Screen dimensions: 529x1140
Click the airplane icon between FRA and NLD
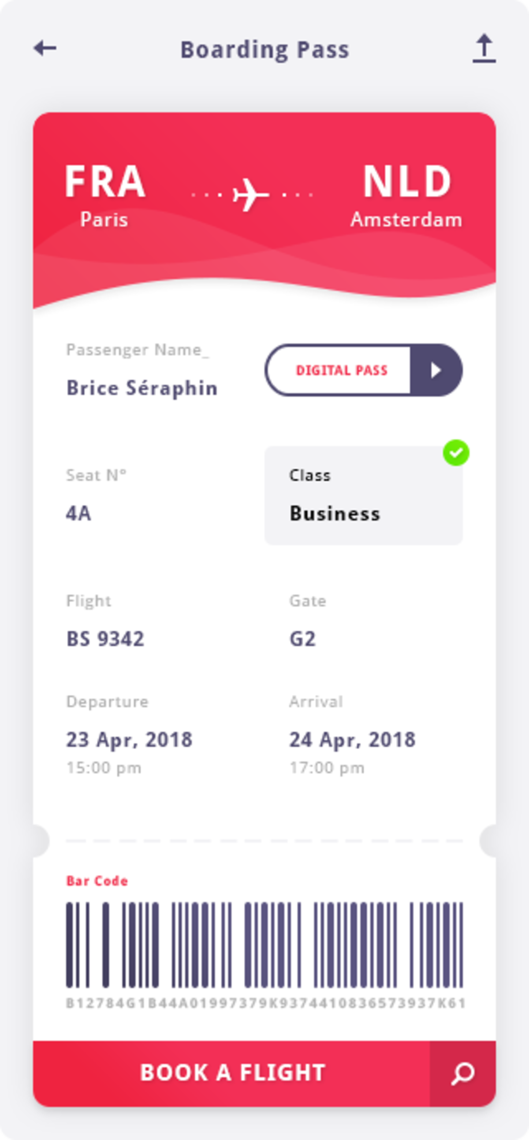point(251,195)
